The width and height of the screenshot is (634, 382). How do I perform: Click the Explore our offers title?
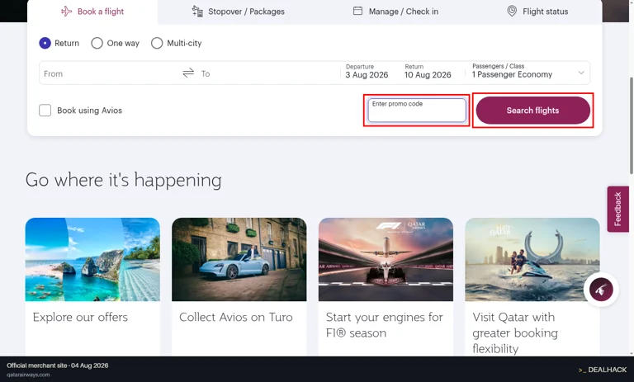[80, 318]
